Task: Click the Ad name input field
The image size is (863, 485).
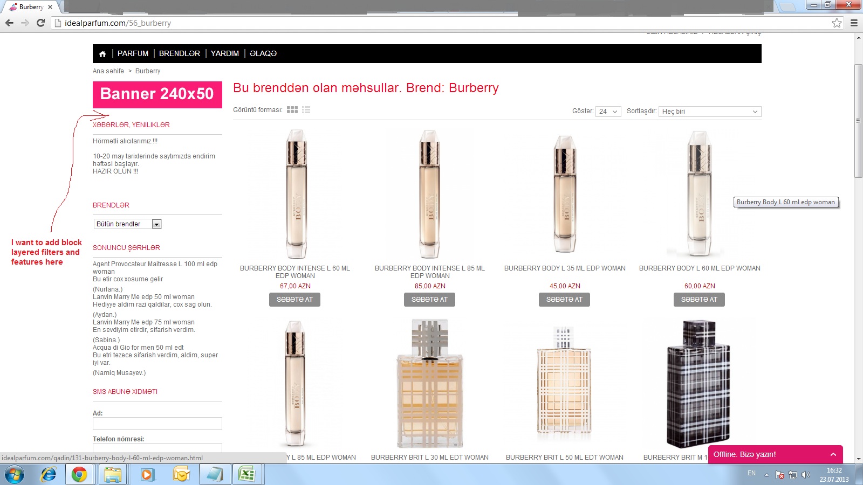Action: [x=157, y=424]
